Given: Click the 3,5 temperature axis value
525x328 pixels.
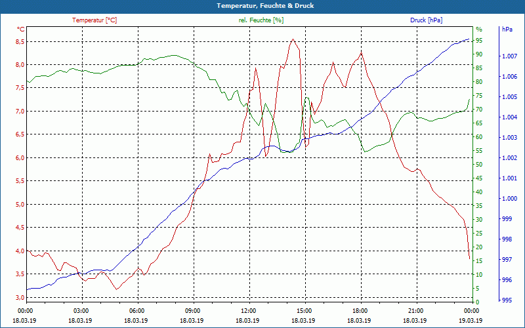Looking at the screenshot, I should pyautogui.click(x=20, y=274).
